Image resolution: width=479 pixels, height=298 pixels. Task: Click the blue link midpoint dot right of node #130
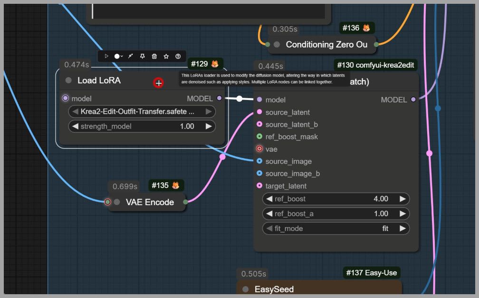pos(438,109)
